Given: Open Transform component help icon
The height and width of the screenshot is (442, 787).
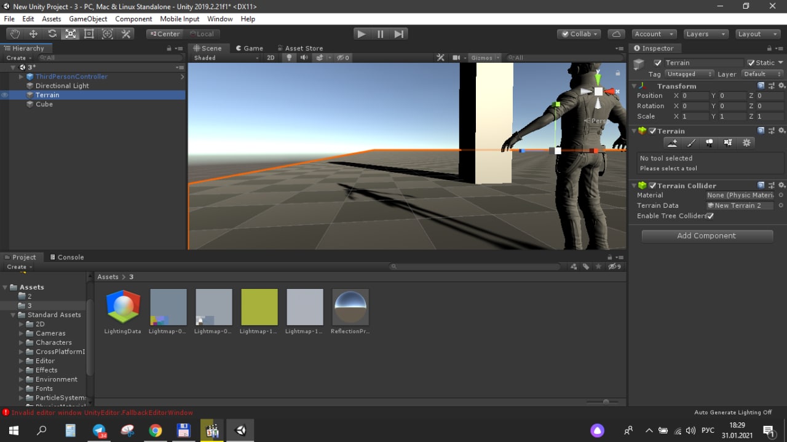Looking at the screenshot, I should (x=761, y=86).
